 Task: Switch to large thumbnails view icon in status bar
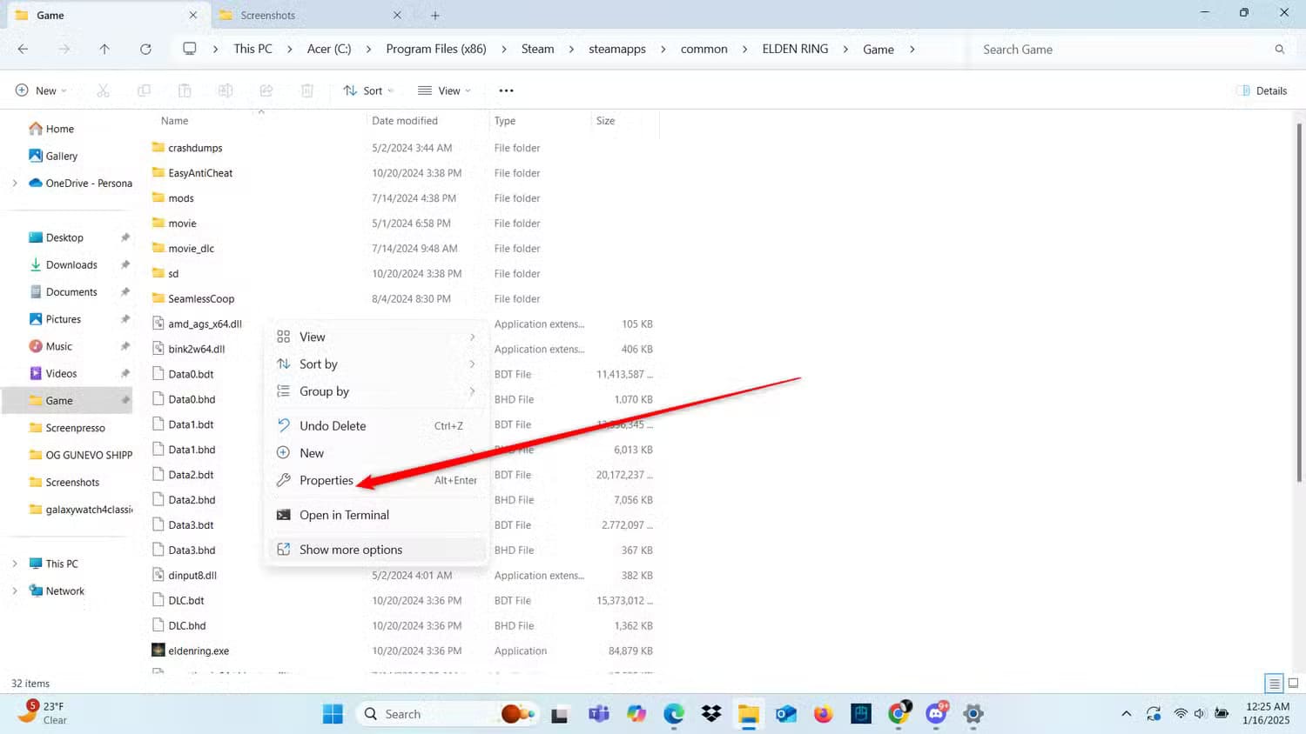tap(1294, 684)
